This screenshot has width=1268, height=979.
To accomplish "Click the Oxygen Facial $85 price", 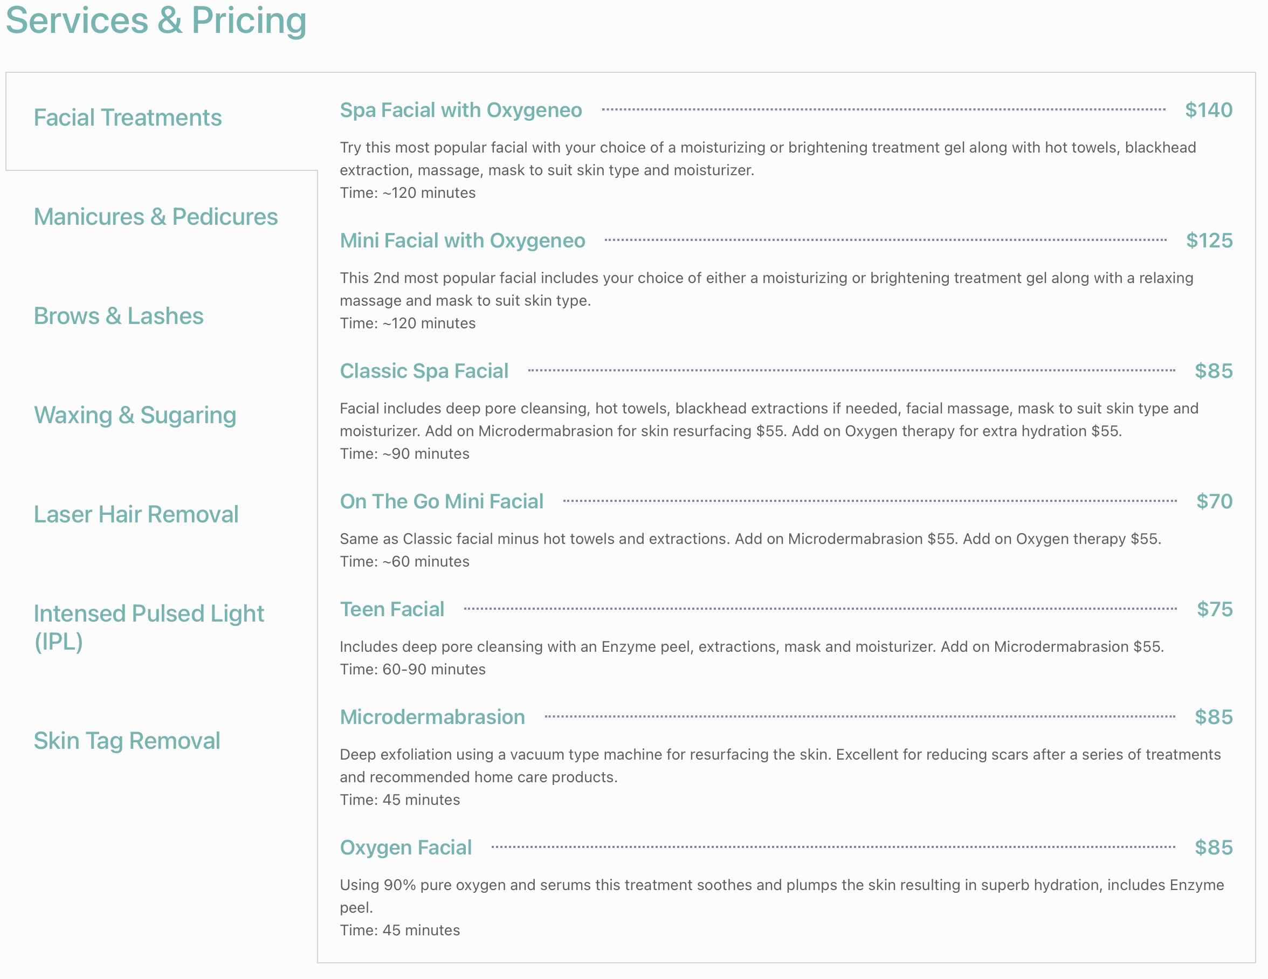I will click(x=1214, y=848).
